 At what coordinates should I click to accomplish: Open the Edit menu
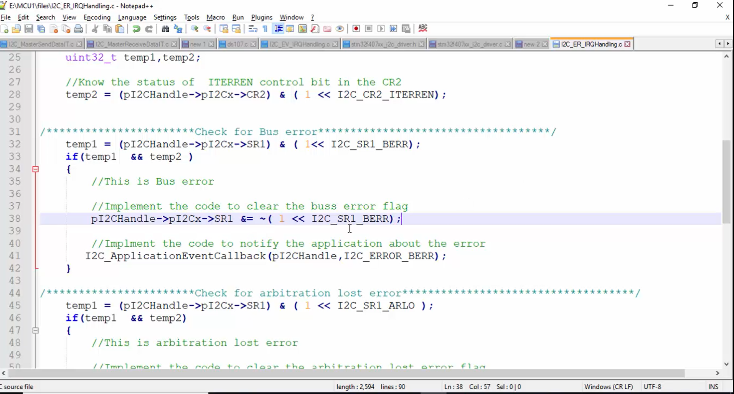[x=23, y=17]
